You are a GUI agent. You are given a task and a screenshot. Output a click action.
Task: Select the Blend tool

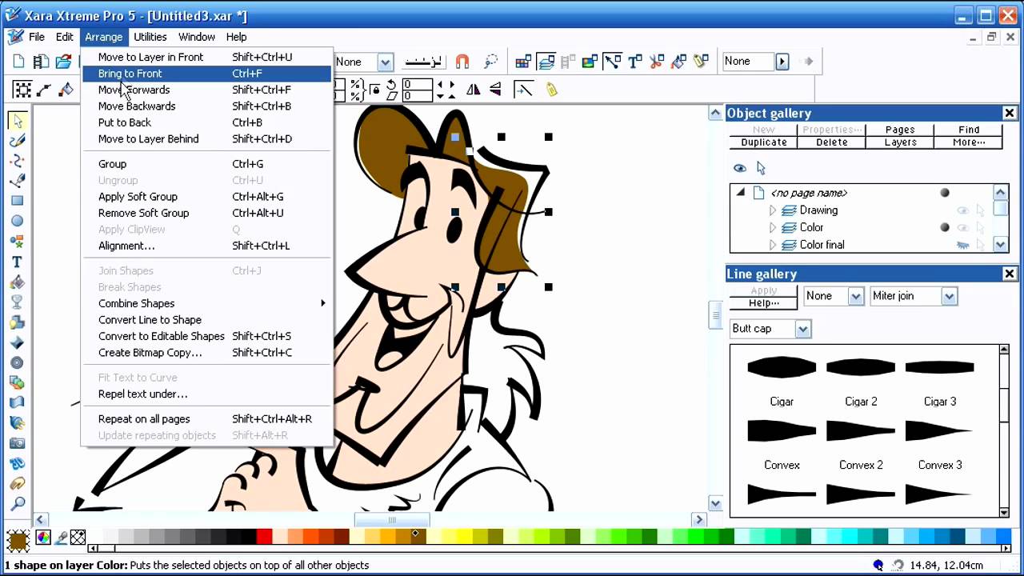(17, 383)
